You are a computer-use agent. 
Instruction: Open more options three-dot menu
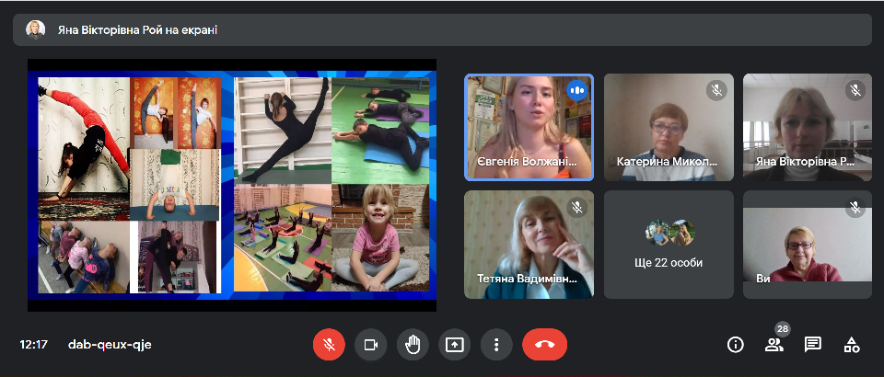click(x=496, y=345)
